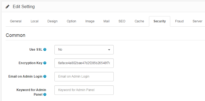Viewport: 205px width, 101px height.
Task: Click the Email on Admin Login field
Action: pos(84,76)
